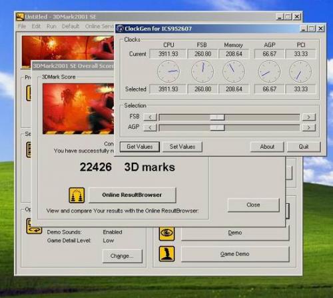Click the 3DMark Score banner image
Image resolution: width=333 pixels, height=298 pixels.
(78, 109)
